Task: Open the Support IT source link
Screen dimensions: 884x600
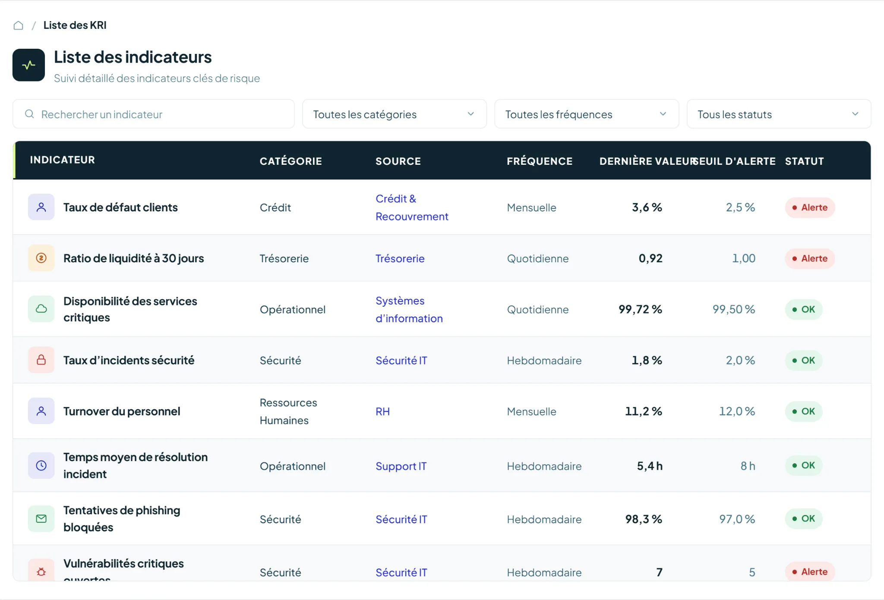Action: [401, 466]
